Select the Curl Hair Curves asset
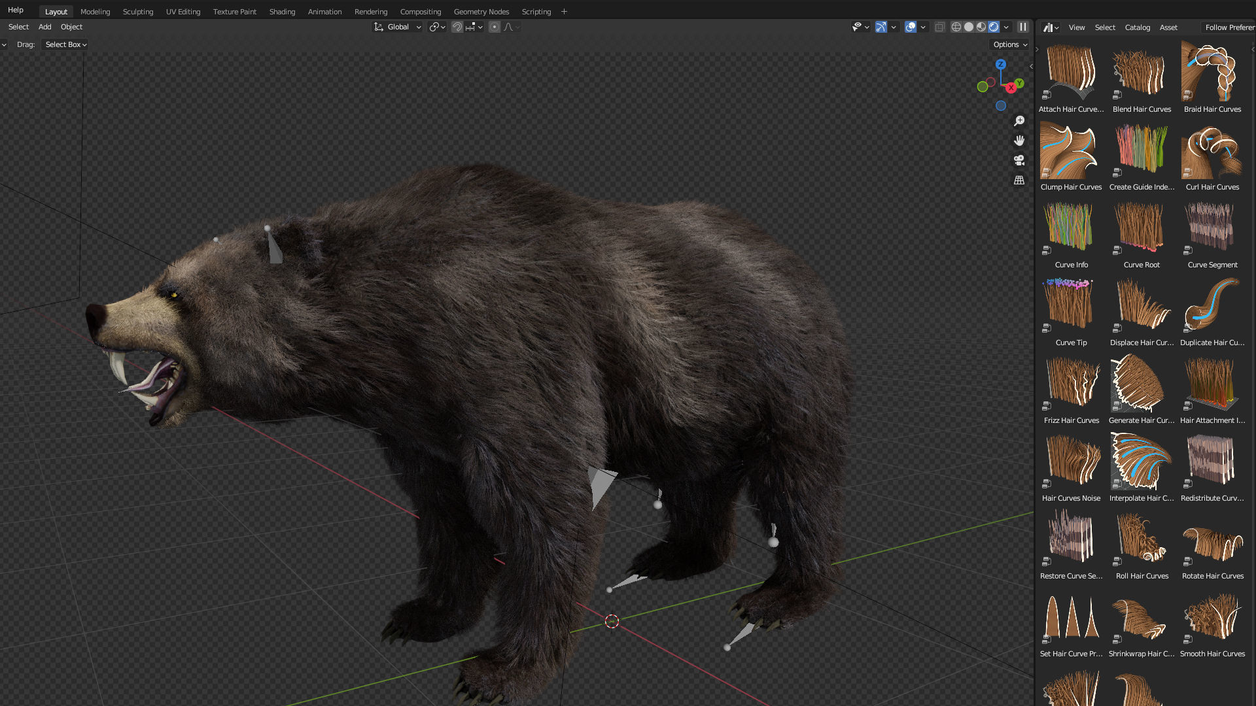1256x706 pixels. 1213,155
